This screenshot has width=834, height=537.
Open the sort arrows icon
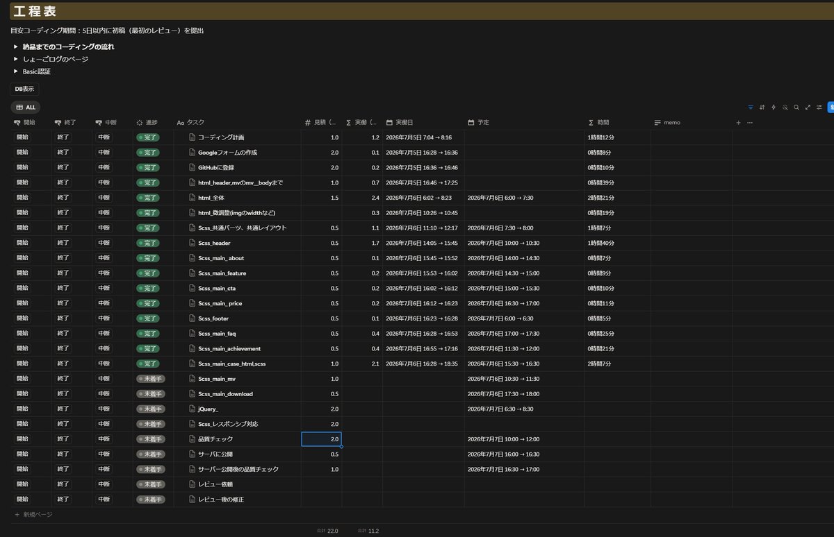762,108
